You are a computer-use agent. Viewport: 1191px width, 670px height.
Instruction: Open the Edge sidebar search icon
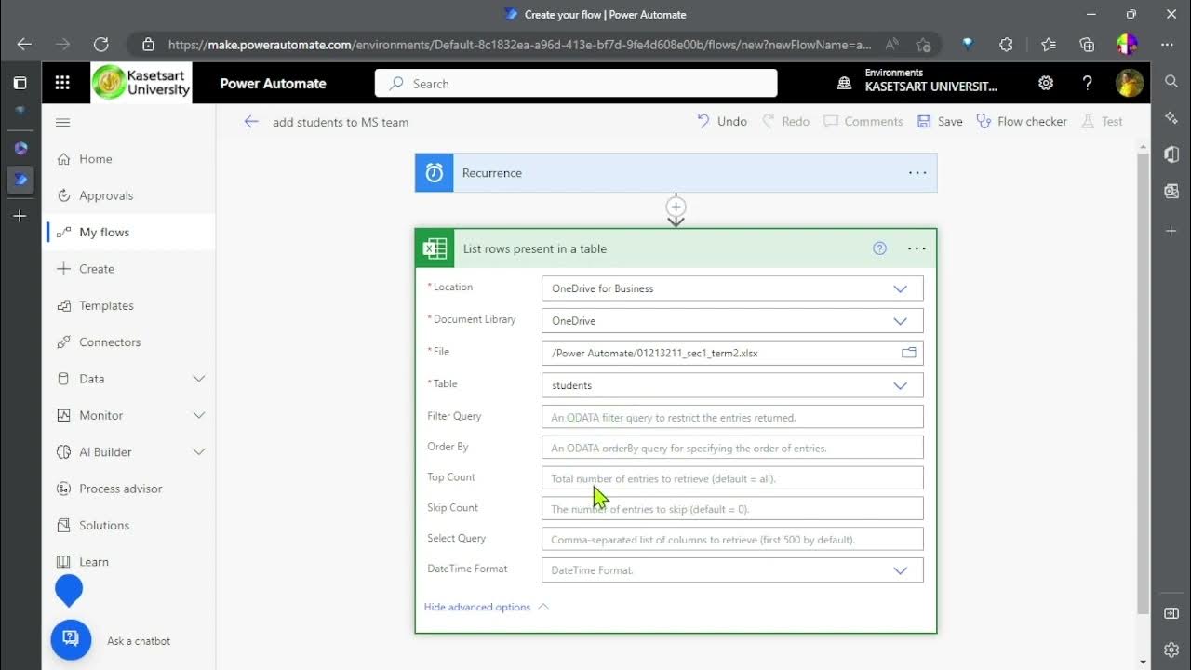click(x=1171, y=82)
